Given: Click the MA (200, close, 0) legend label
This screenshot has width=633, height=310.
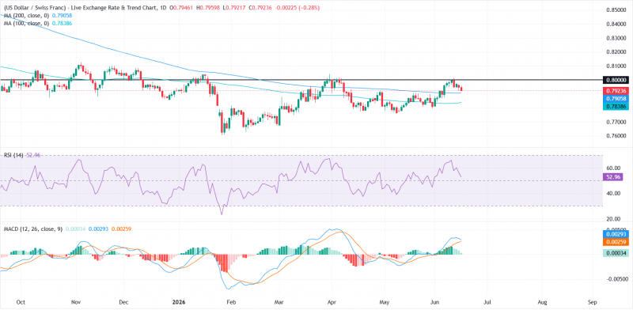Looking at the screenshot, I should 26,16.
